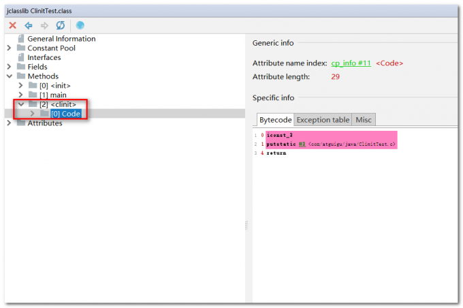Expand the [0] <init> method node

tap(21, 86)
